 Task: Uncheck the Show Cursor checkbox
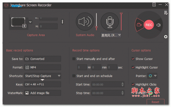(x=133, y=59)
